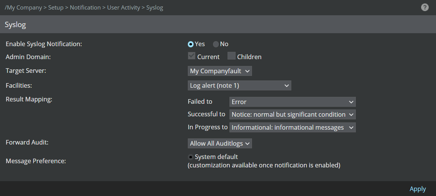The height and width of the screenshot is (196, 436).
Task: Click the customization available once enabled note
Action: pyautogui.click(x=264, y=165)
